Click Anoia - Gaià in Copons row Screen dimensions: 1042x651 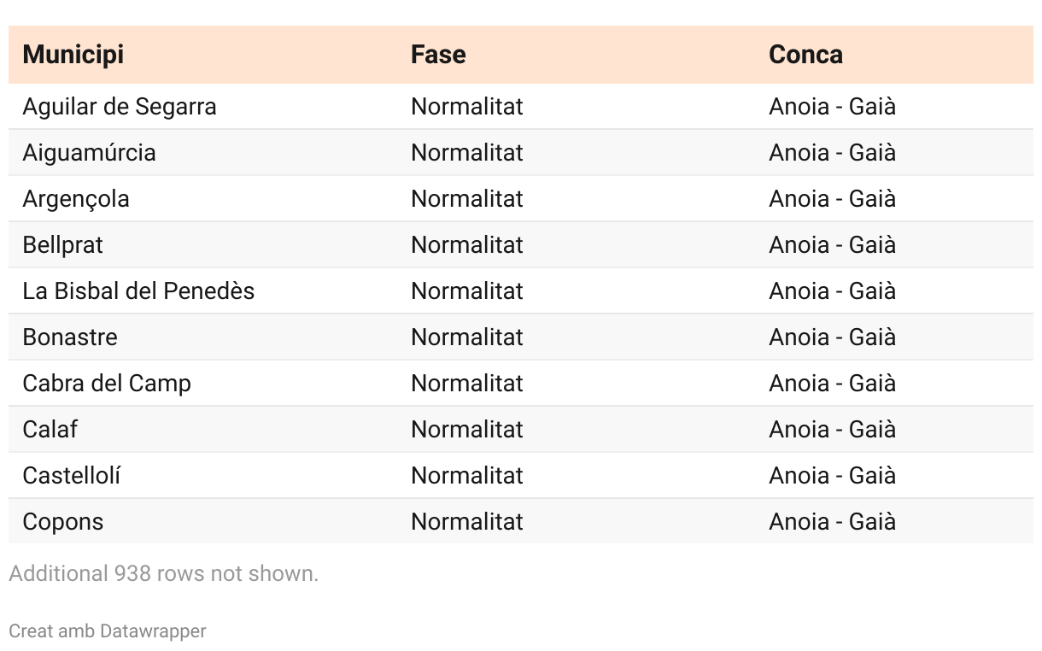click(x=832, y=522)
